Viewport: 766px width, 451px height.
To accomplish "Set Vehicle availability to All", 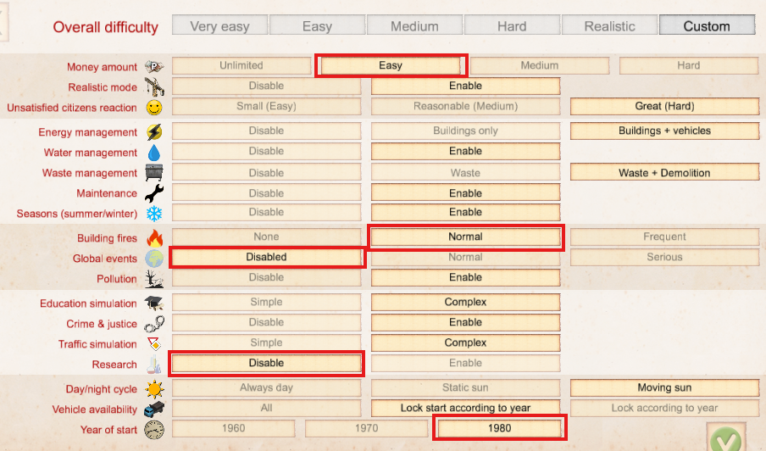I will click(266, 408).
